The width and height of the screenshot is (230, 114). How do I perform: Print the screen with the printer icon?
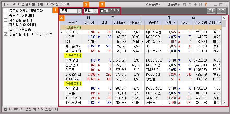pos(200,4)
